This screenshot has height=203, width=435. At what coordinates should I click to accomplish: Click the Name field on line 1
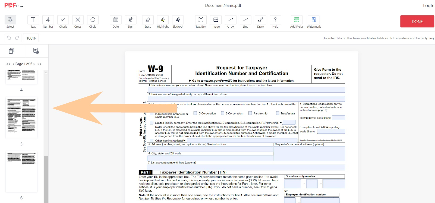246,90
